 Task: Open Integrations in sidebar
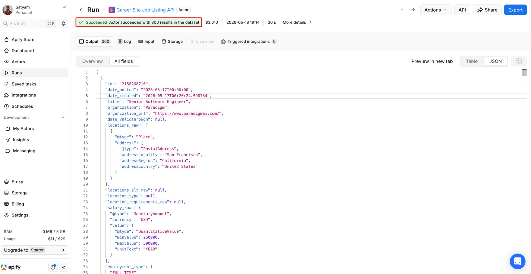point(35,95)
